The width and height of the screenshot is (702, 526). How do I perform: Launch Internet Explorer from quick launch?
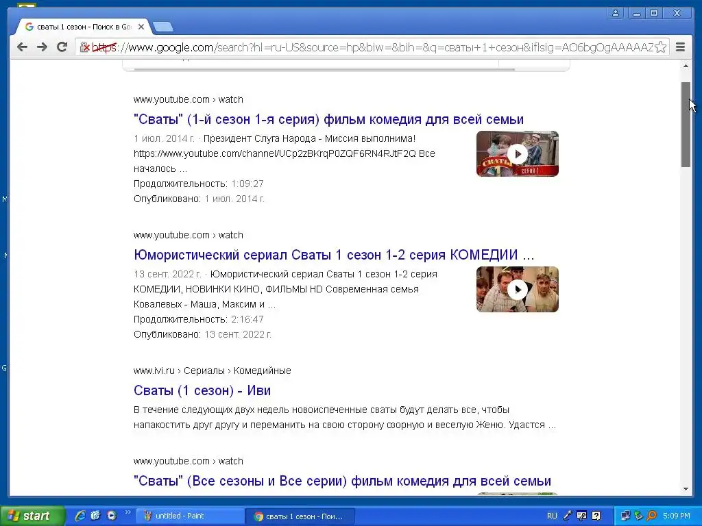coord(80,516)
